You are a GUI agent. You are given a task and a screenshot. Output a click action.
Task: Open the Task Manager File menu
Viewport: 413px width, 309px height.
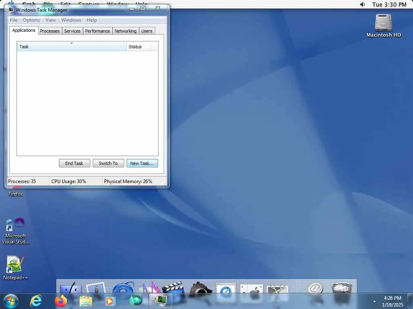tap(14, 20)
